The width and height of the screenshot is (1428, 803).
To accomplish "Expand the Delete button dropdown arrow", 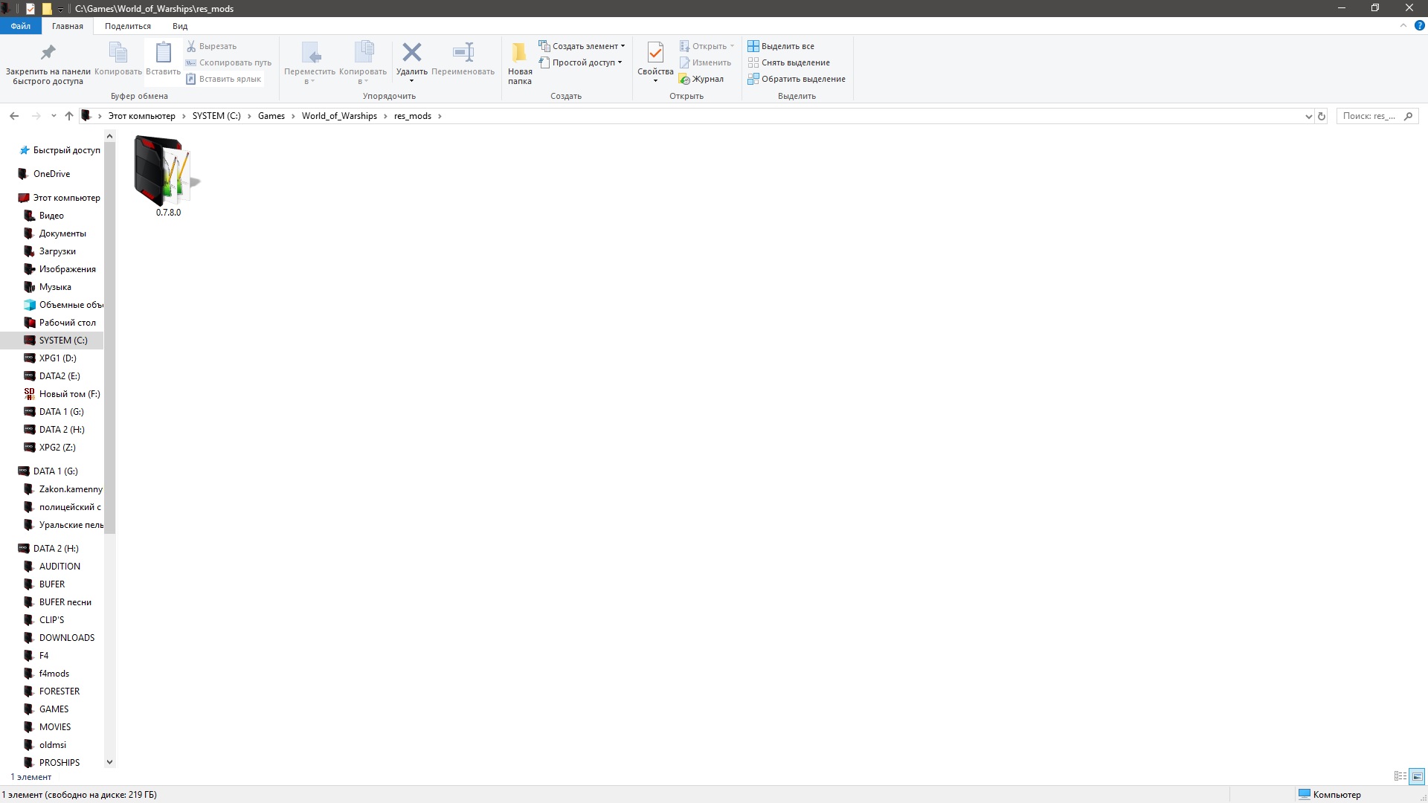I will 411,81.
